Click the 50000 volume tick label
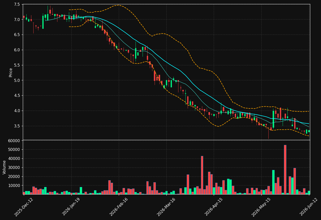 pos(14,150)
